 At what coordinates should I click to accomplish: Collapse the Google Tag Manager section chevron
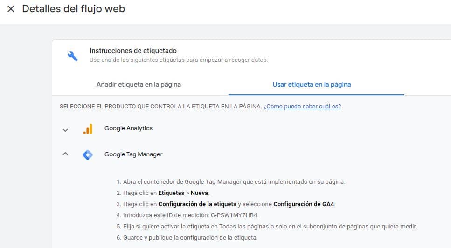(x=65, y=154)
